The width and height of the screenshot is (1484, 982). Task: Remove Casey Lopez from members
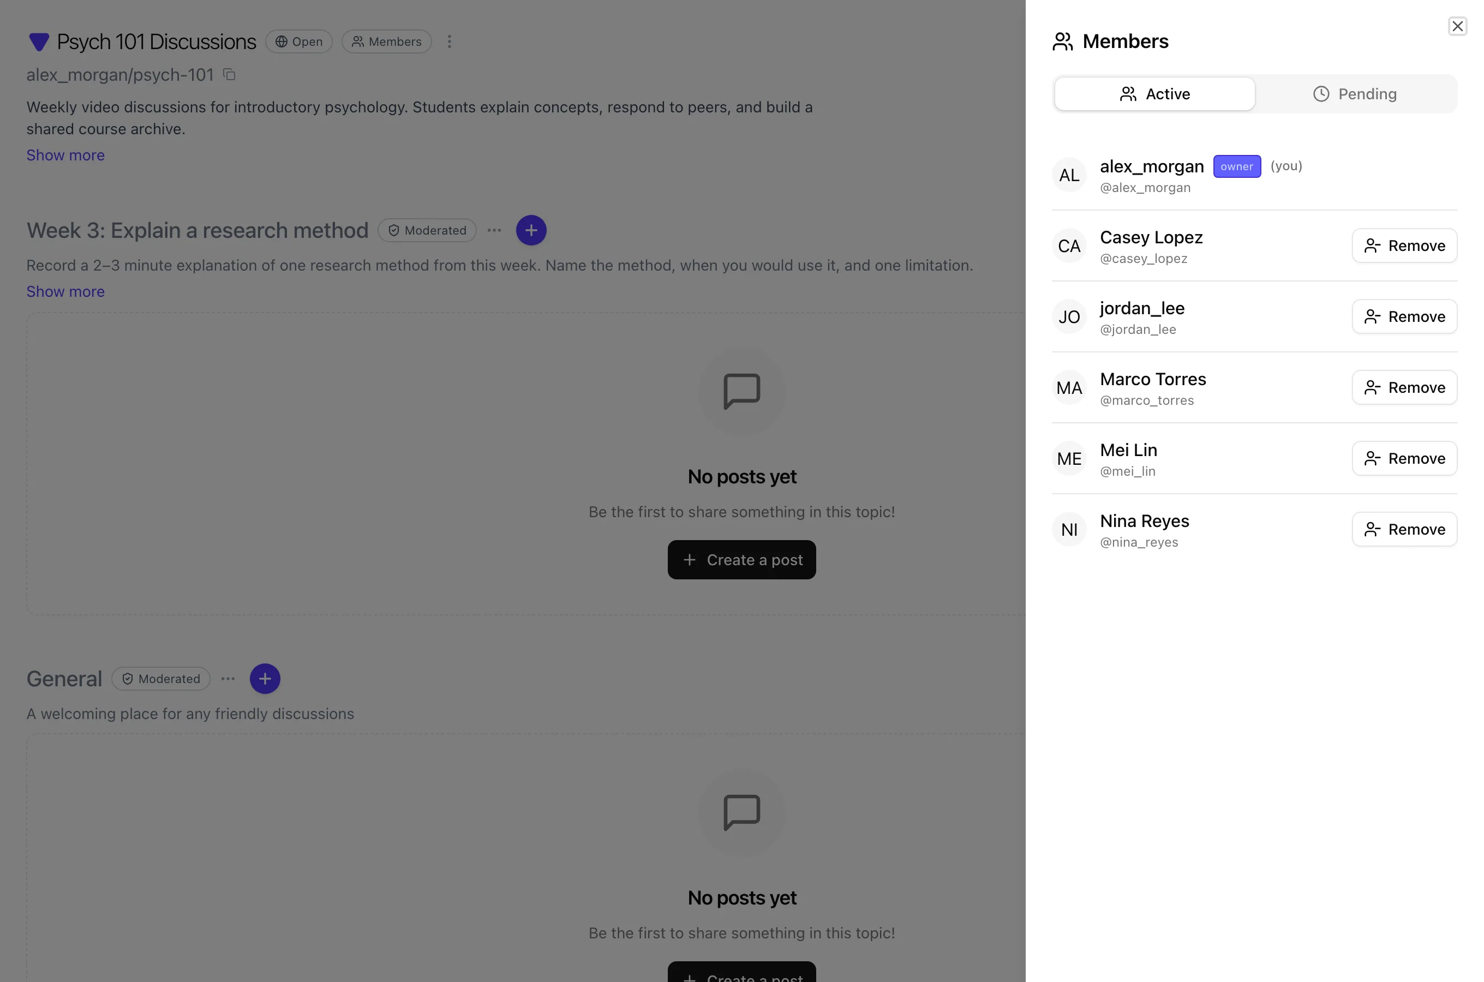pyautogui.click(x=1404, y=245)
